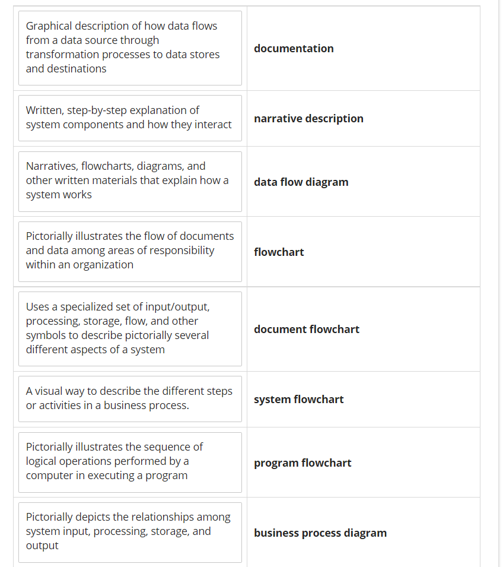Pick the 'program flowchart' term
This screenshot has width=503, height=567.
coord(303,463)
